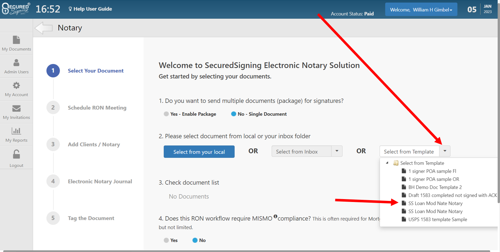Choose Yes - Enable Package radio
The width and height of the screenshot is (500, 252).
tap(166, 114)
